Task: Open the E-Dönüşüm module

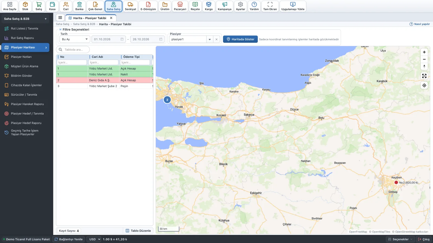Action: click(148, 6)
